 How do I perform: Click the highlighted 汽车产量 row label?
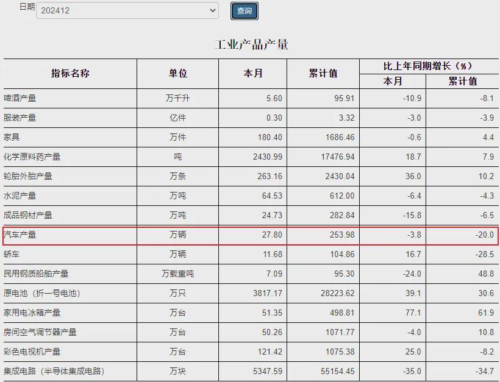coord(20,235)
